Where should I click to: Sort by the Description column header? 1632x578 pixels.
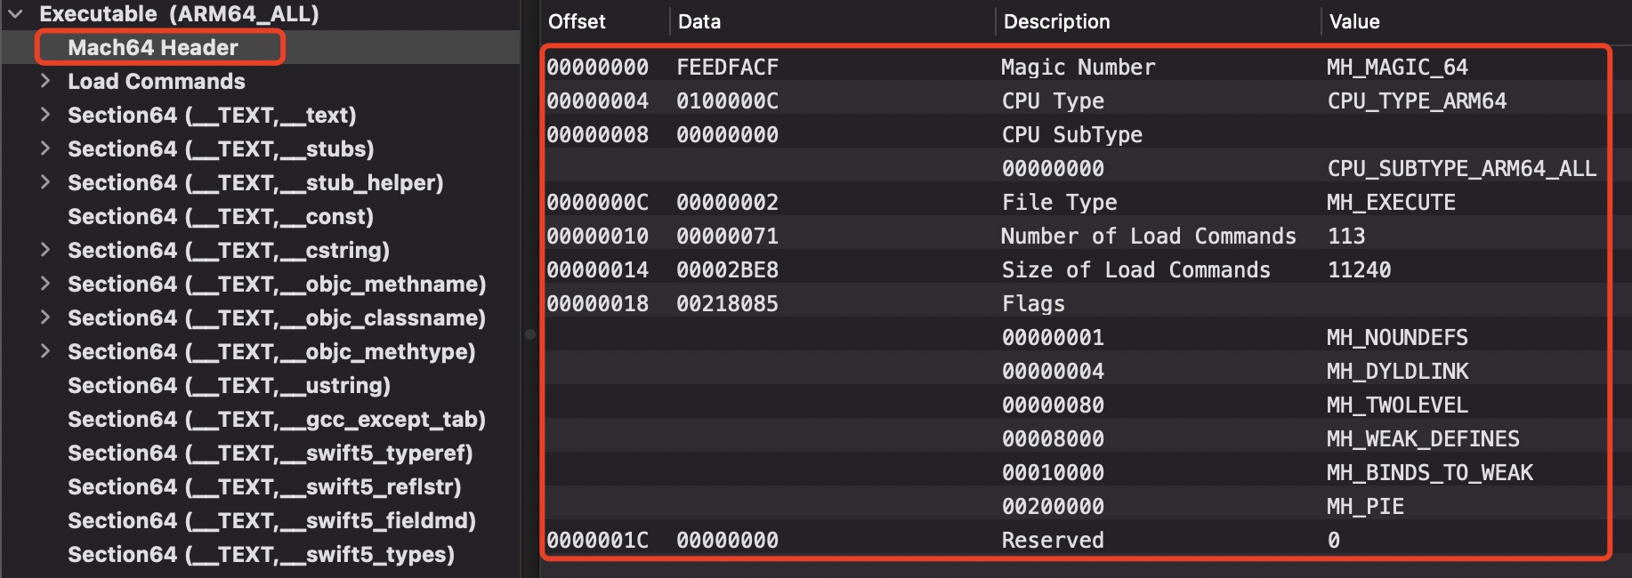1056,21
